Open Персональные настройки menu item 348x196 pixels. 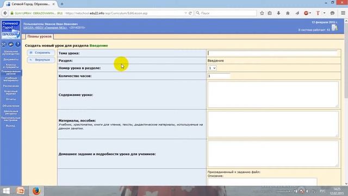pyautogui.click(x=11, y=119)
